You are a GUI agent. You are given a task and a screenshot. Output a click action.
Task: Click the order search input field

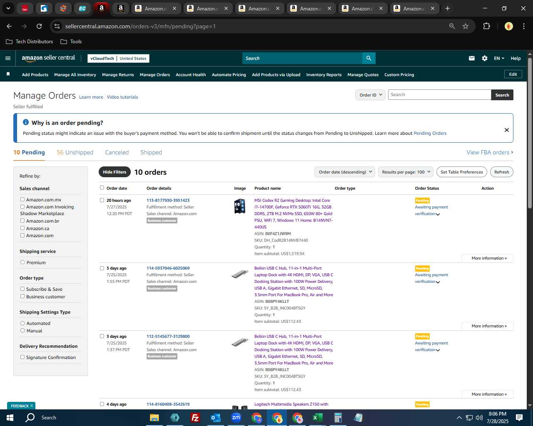pyautogui.click(x=439, y=95)
